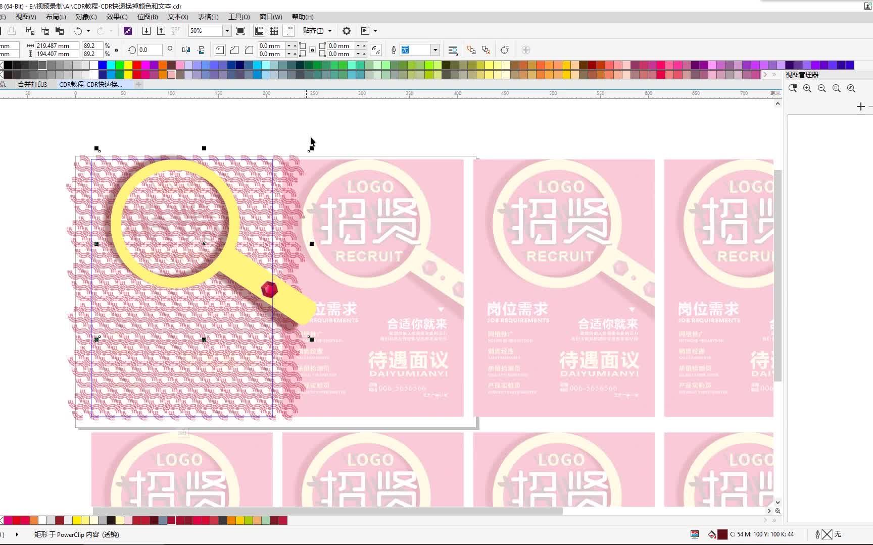The image size is (873, 545).
Task: Click the zoom out magnifier in View Manager
Action: point(822,88)
